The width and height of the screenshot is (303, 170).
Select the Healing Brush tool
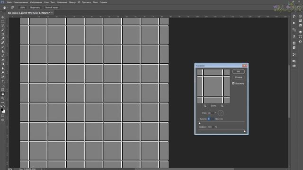pyautogui.click(x=3, y=43)
